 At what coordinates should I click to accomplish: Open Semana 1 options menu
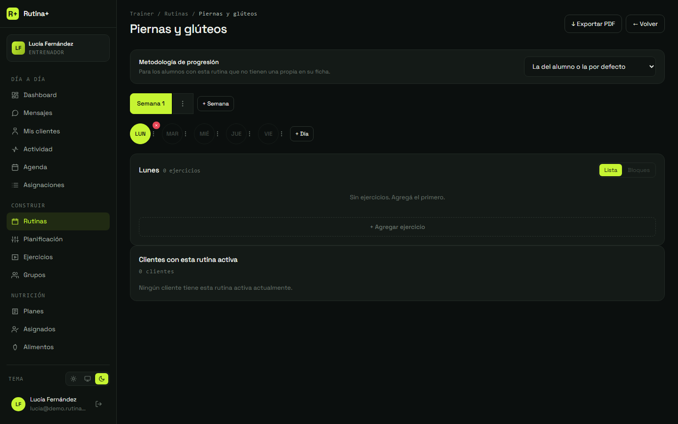click(x=183, y=104)
